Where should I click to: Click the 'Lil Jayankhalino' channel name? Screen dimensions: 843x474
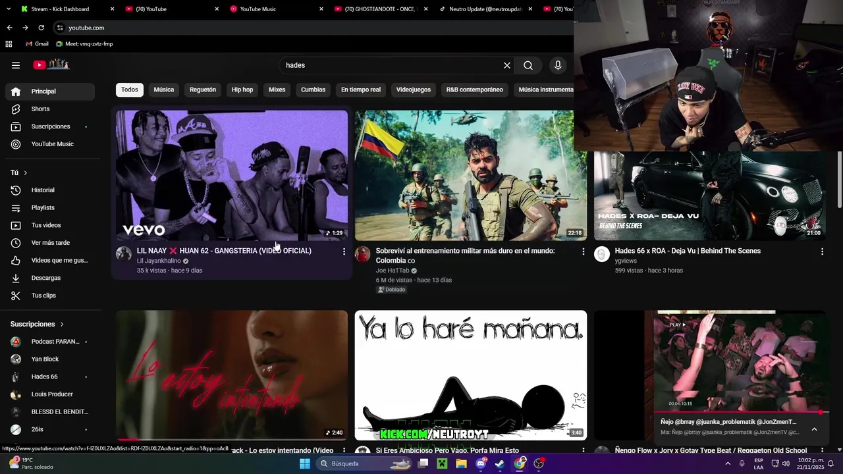coord(159,261)
